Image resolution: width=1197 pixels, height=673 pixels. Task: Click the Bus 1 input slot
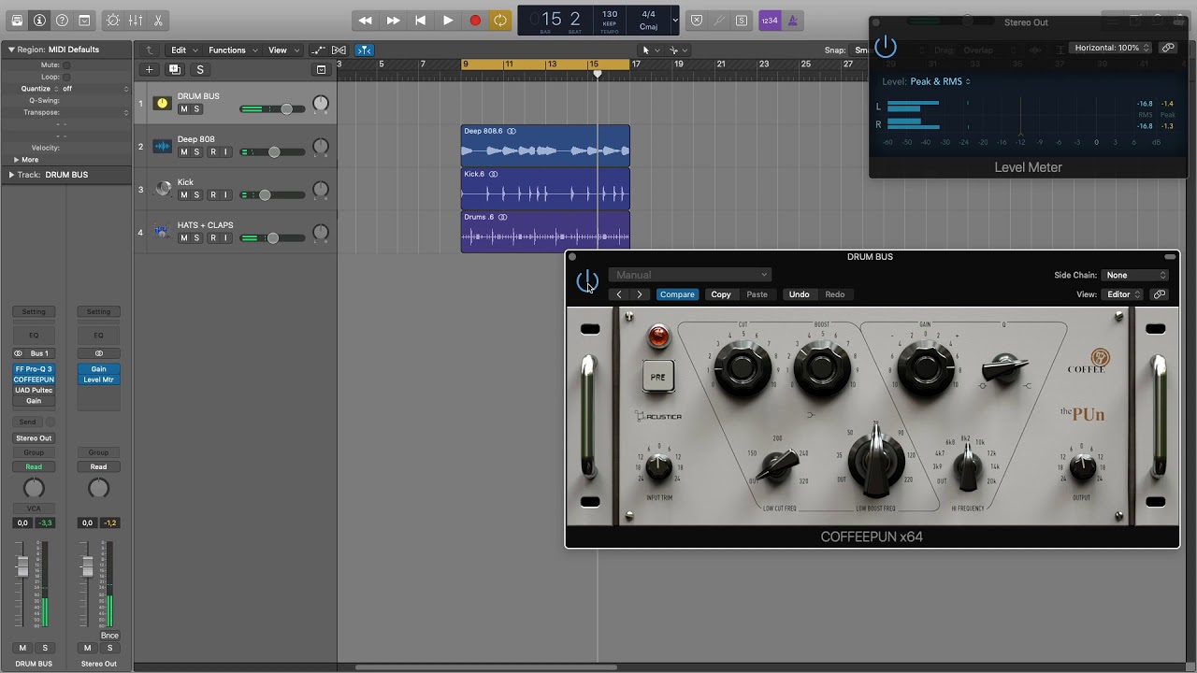point(34,353)
